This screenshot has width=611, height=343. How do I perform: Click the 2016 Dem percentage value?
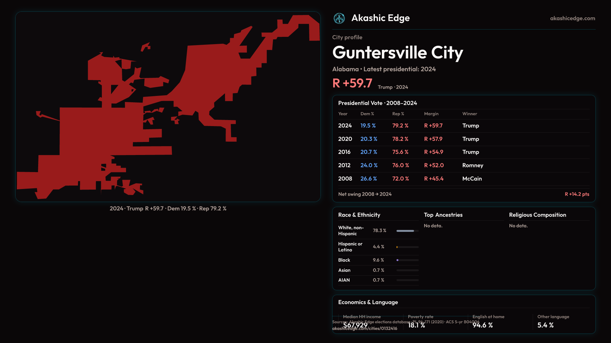369,152
